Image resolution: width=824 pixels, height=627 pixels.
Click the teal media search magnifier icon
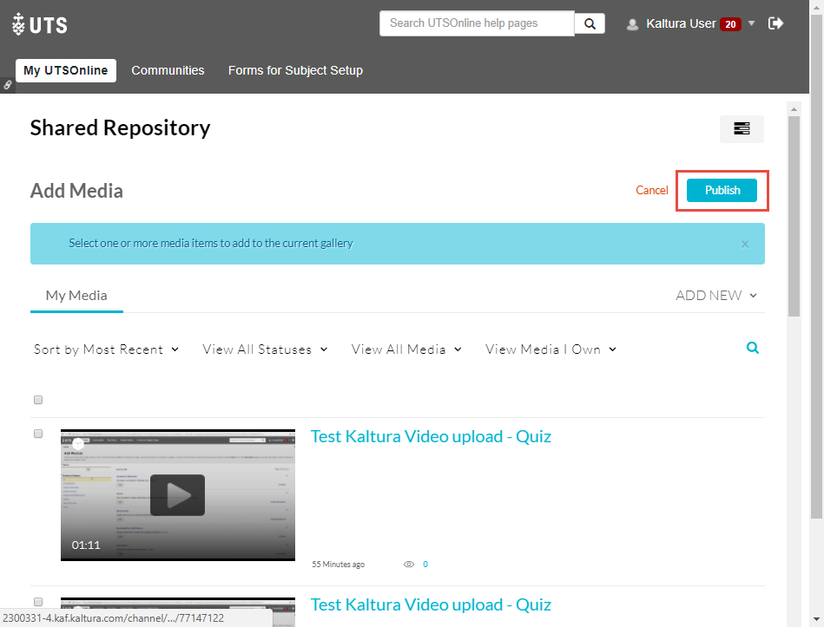coord(753,348)
